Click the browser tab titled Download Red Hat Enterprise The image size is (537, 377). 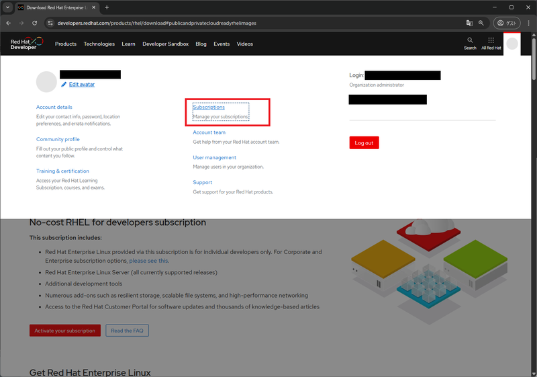(x=57, y=7)
